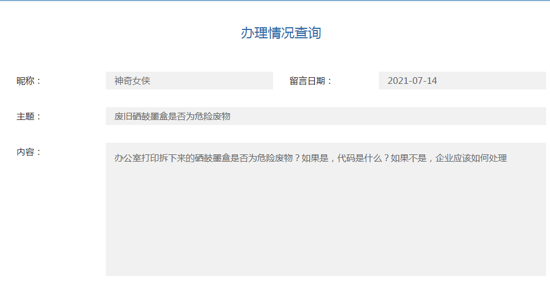Viewport: 550px width, 286px height.
Task: Click 办公室打印 at the start of the content
Action: coord(137,158)
